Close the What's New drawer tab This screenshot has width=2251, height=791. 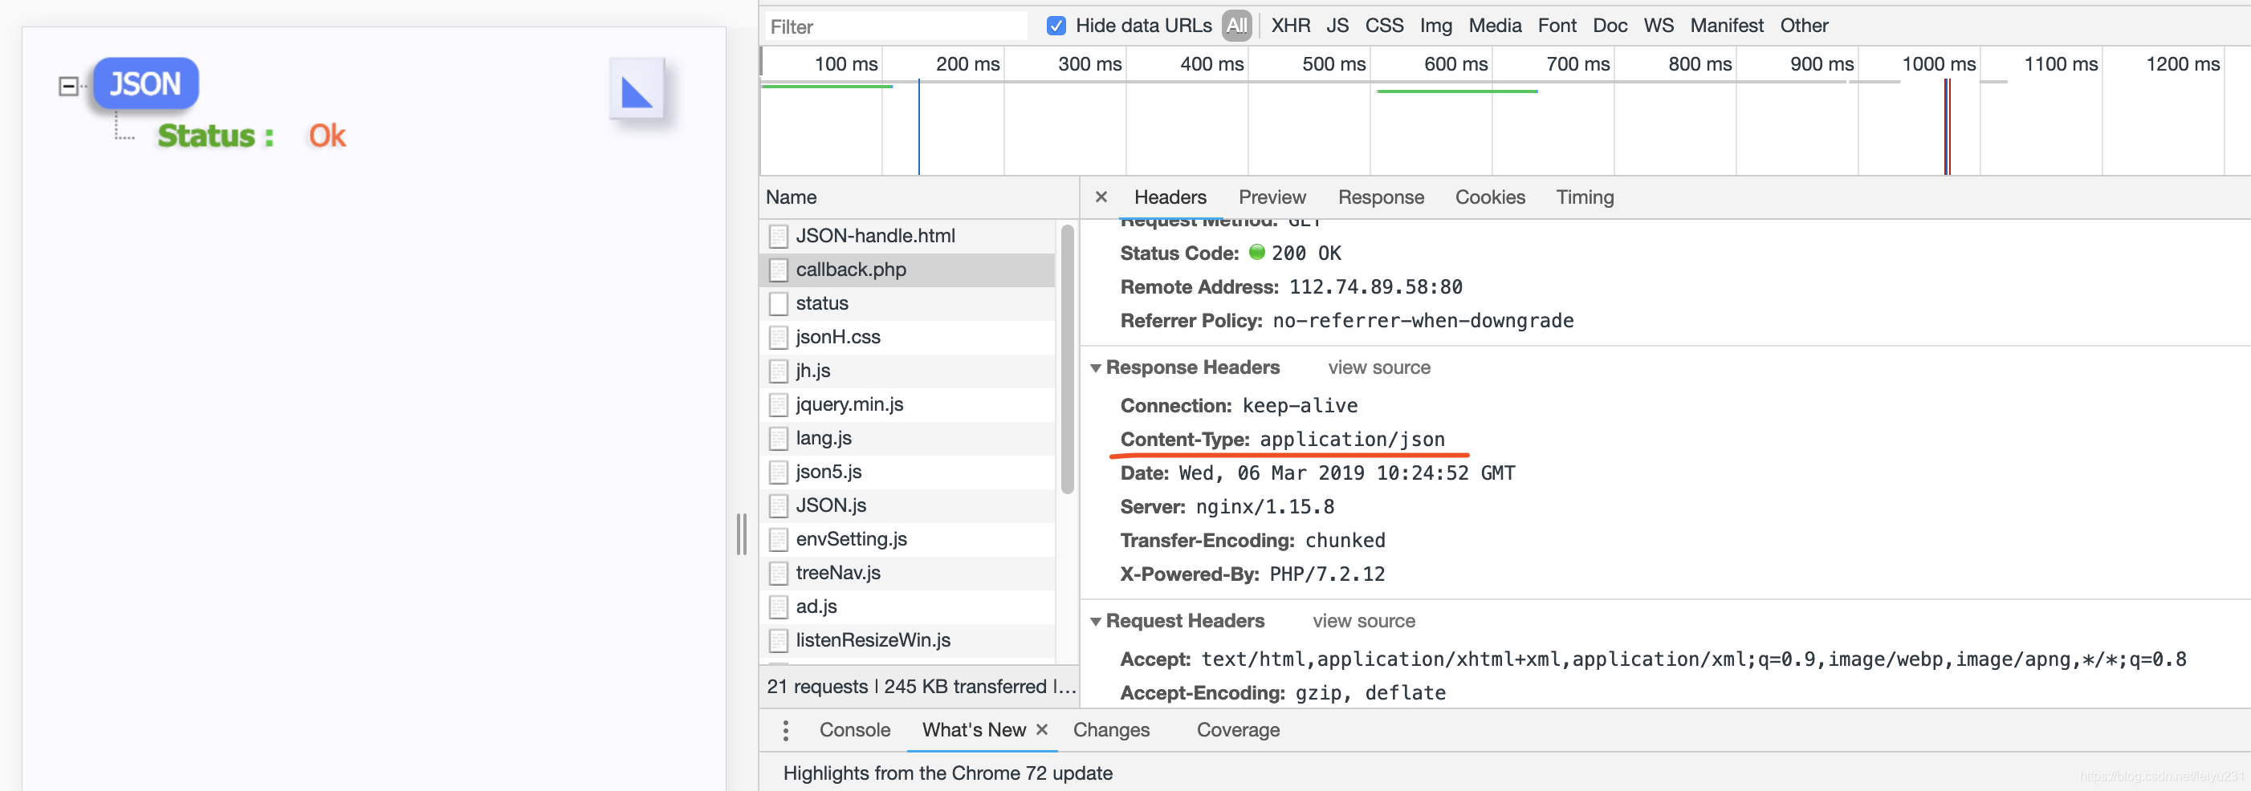tap(1042, 729)
